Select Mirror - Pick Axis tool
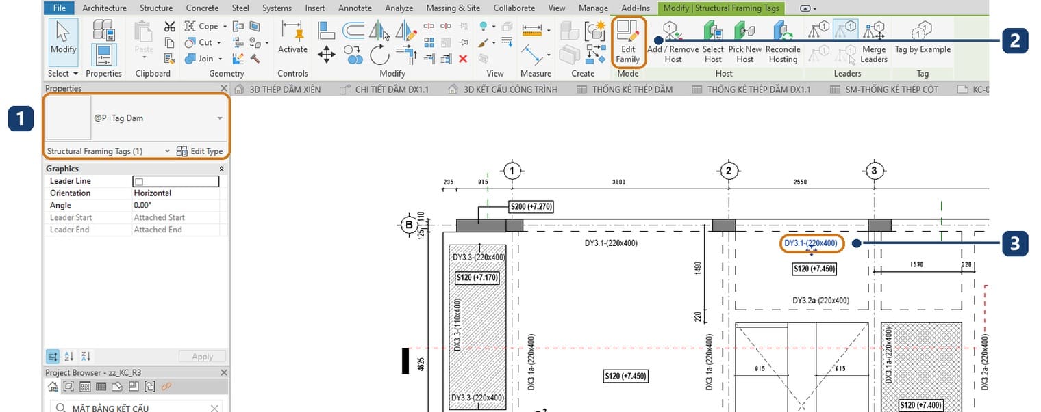Viewport: 1041px width, 412px height. [x=379, y=29]
